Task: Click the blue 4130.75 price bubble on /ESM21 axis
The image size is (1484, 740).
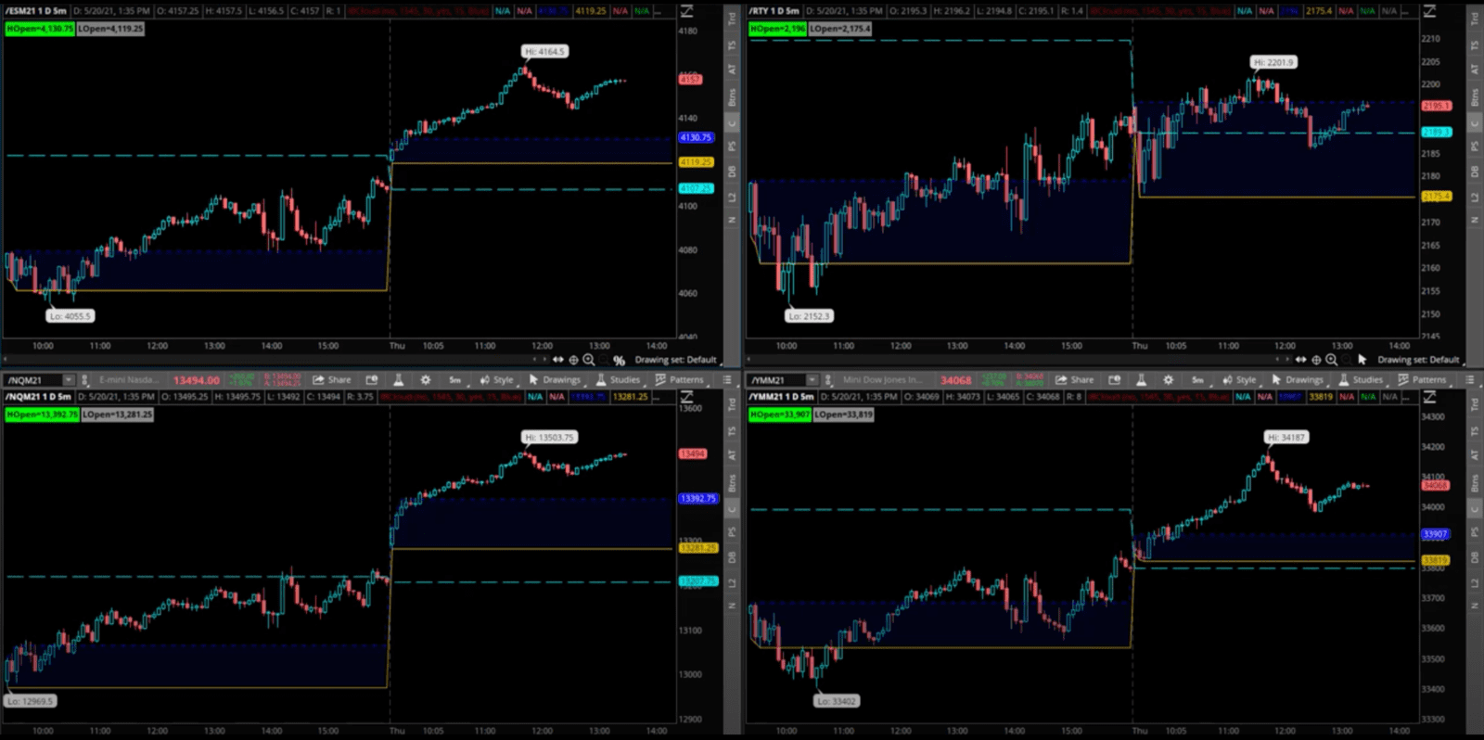Action: [696, 137]
